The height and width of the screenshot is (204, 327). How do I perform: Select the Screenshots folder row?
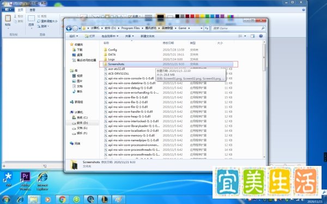(x=168, y=64)
